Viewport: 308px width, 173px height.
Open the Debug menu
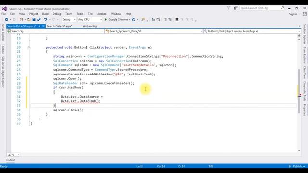coord(57,14)
